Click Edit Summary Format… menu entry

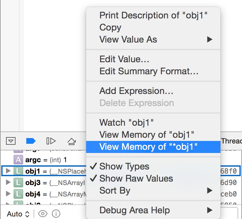pos(149,71)
